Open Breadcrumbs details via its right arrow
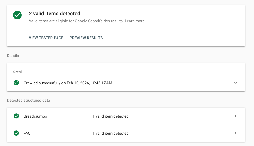The width and height of the screenshot is (254, 146). click(235, 116)
